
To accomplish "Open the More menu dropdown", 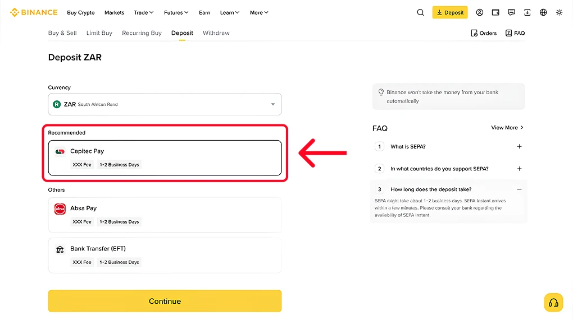I will (x=259, y=12).
